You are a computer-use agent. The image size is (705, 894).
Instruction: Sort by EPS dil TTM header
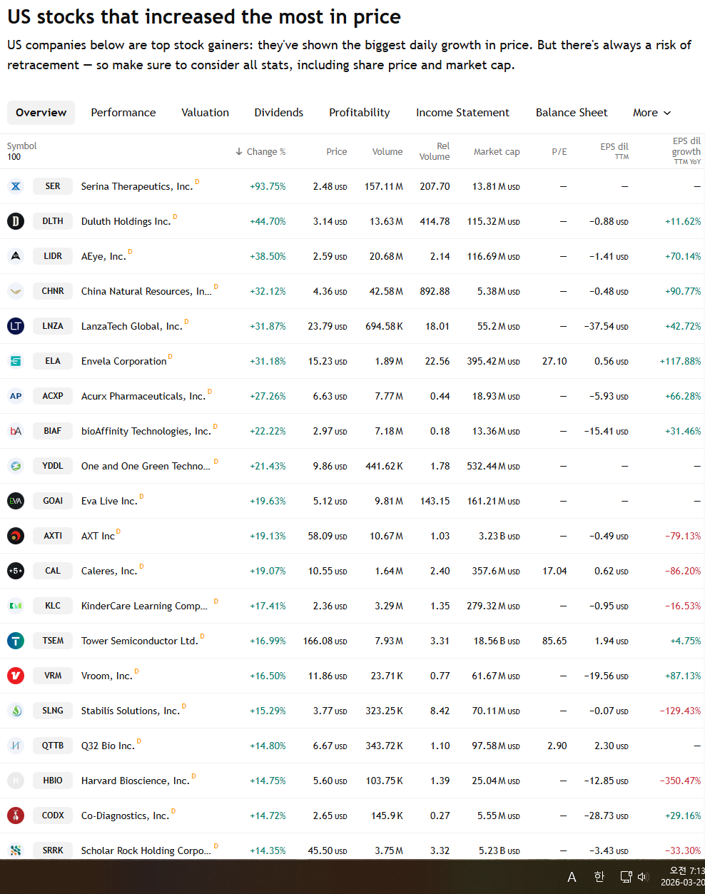pos(614,151)
